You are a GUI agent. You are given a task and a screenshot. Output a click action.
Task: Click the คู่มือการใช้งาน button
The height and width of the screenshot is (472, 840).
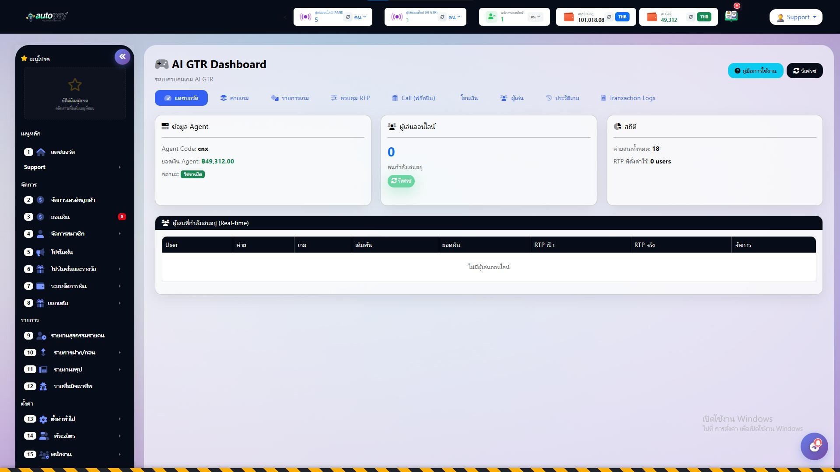click(x=755, y=71)
